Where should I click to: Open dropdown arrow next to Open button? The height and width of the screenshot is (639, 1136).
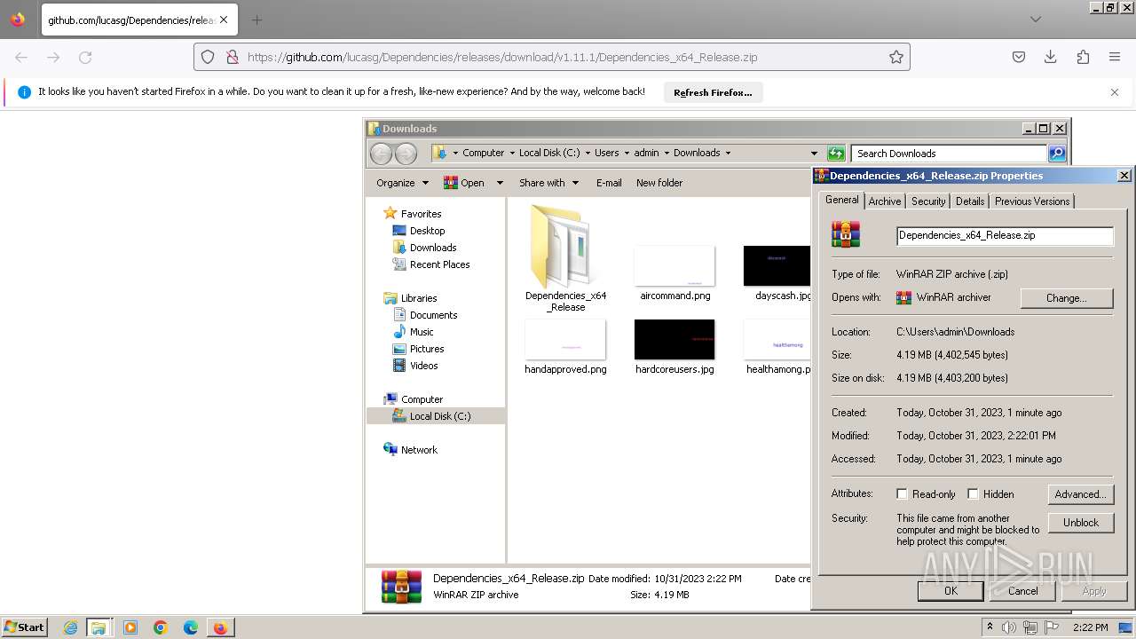tap(500, 183)
